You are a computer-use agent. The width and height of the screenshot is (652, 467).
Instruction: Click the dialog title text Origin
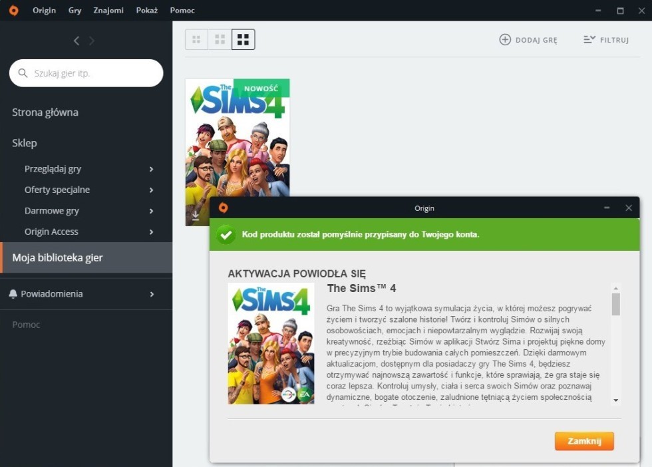(x=424, y=208)
